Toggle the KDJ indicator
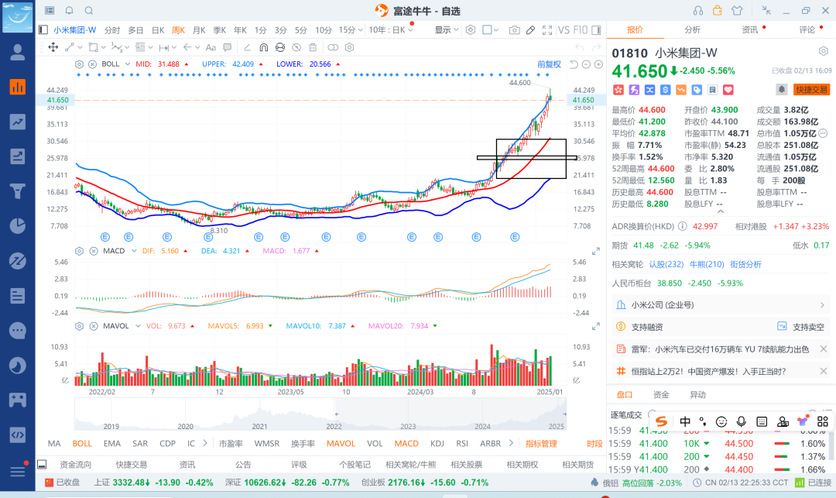 point(437,443)
